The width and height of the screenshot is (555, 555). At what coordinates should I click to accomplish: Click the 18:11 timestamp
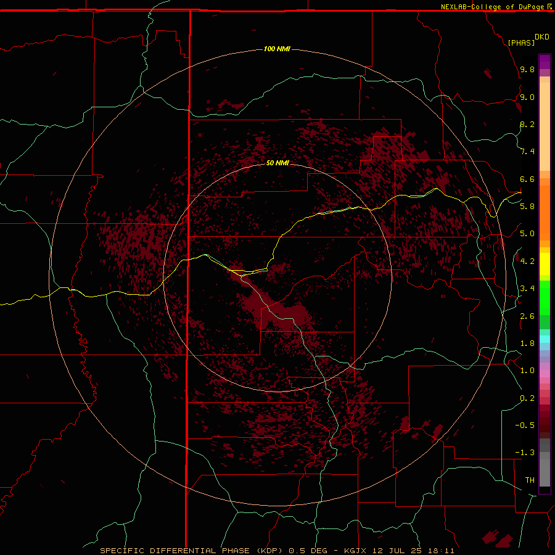[x=442, y=551]
